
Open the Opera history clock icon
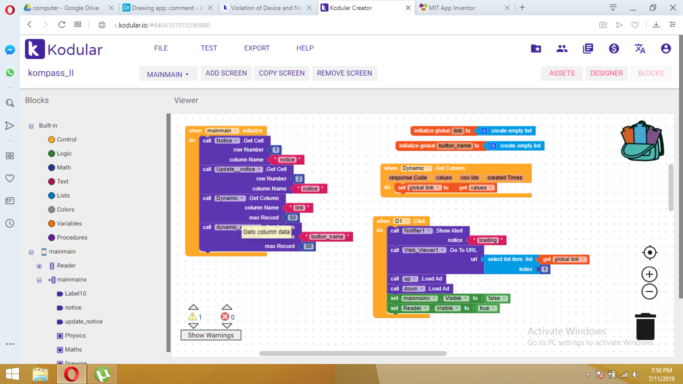coord(9,223)
